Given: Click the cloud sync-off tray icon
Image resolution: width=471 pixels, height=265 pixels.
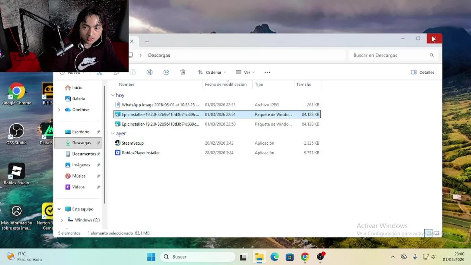Looking at the screenshot, I should (404, 257).
